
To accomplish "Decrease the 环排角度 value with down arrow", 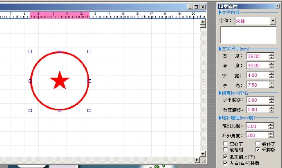I will tap(271, 137).
